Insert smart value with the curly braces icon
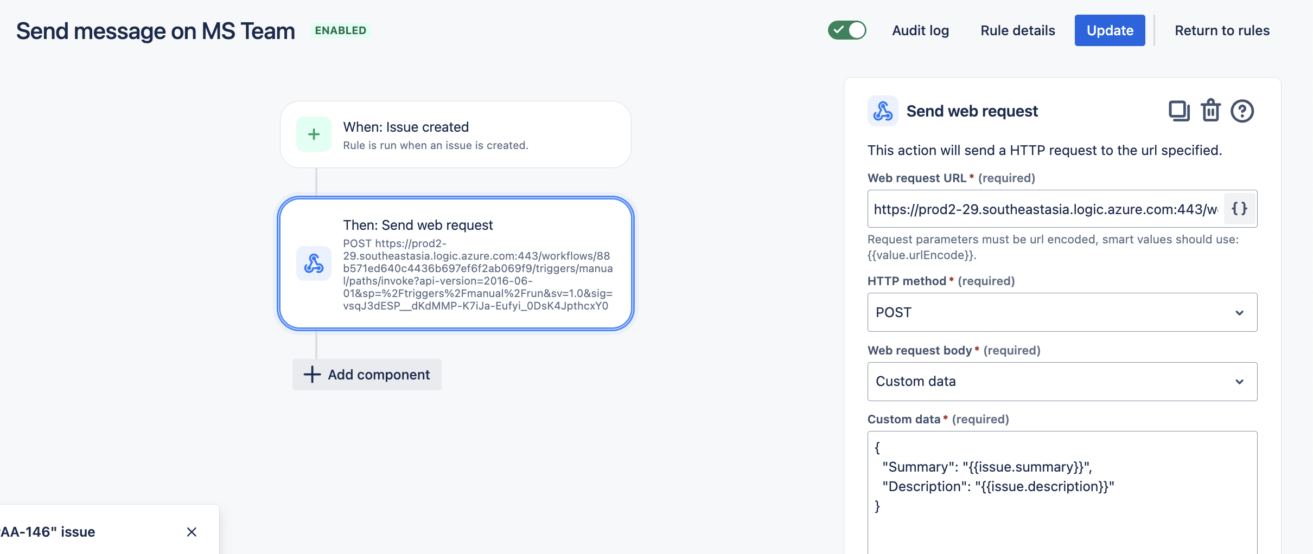The height and width of the screenshot is (554, 1313). [x=1240, y=209]
